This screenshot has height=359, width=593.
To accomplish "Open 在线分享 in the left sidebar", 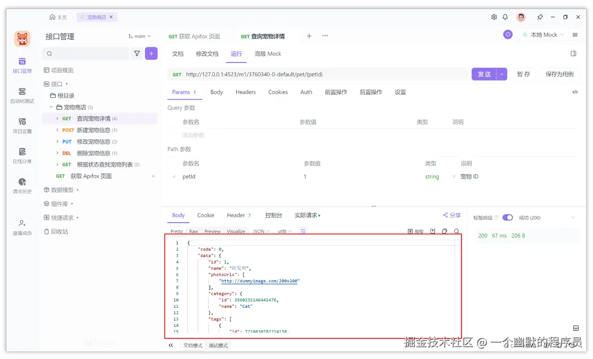I will point(22,156).
